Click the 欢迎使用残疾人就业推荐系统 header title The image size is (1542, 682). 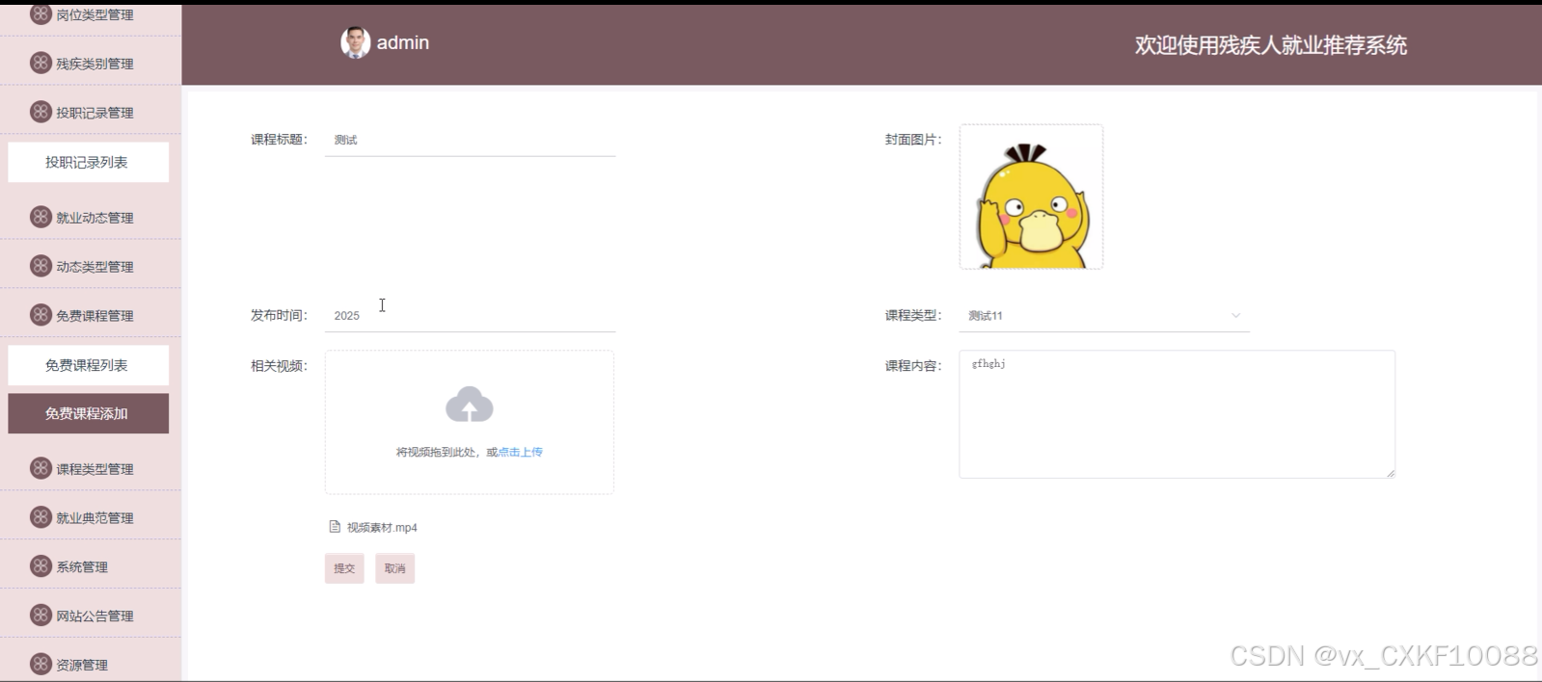1270,44
